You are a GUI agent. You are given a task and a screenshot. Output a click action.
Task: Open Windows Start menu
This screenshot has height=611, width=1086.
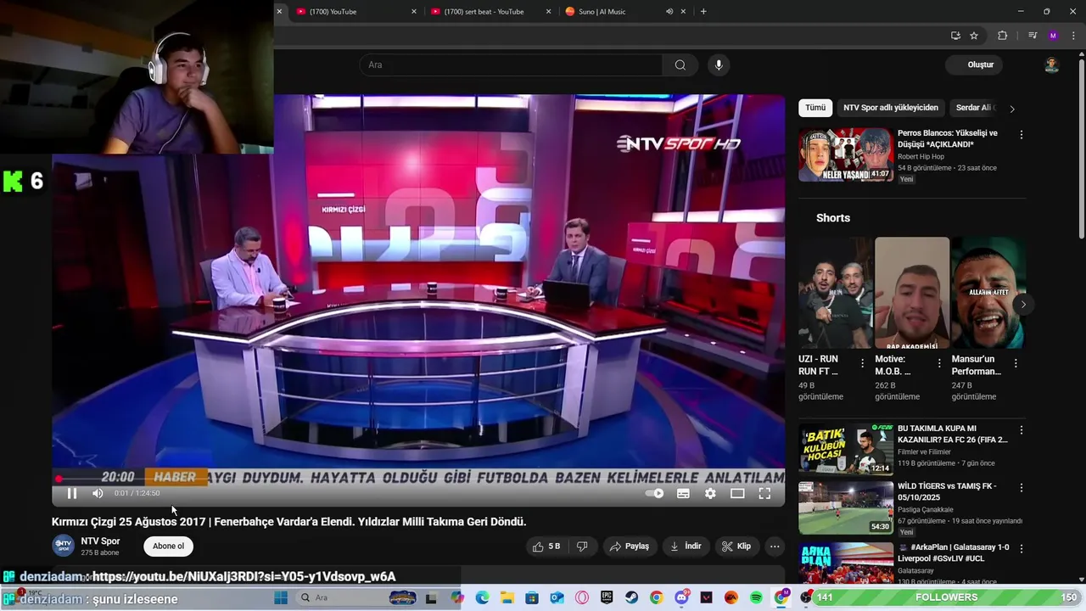coord(281,597)
